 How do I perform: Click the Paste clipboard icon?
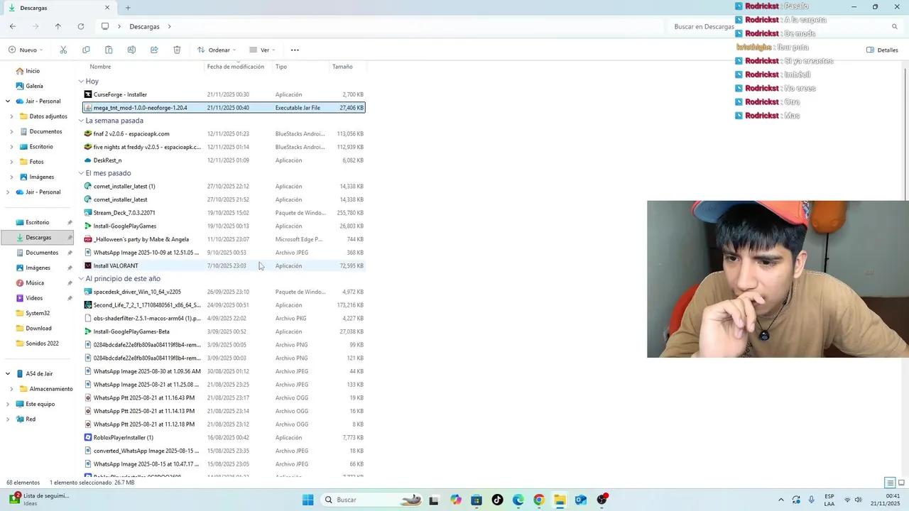coord(109,50)
